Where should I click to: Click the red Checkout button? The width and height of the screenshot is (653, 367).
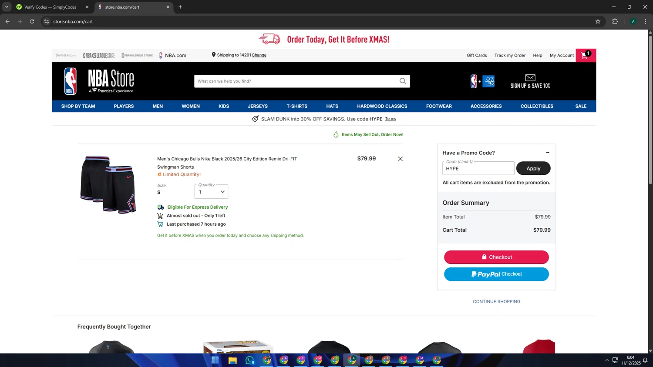coord(496,257)
